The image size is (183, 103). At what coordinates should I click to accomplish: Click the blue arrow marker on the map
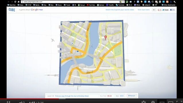tap(72, 43)
